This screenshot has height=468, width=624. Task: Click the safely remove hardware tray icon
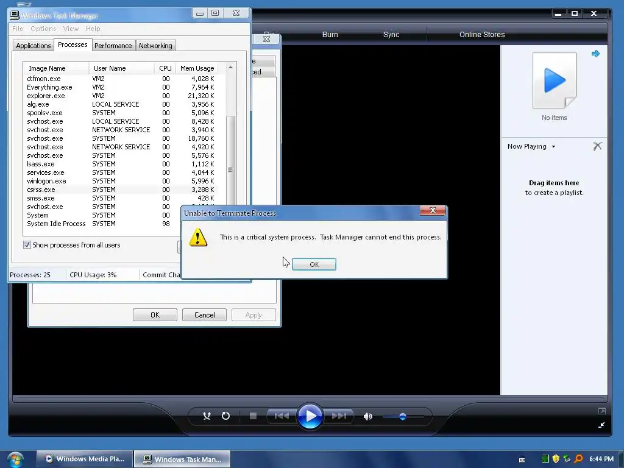coord(567,459)
